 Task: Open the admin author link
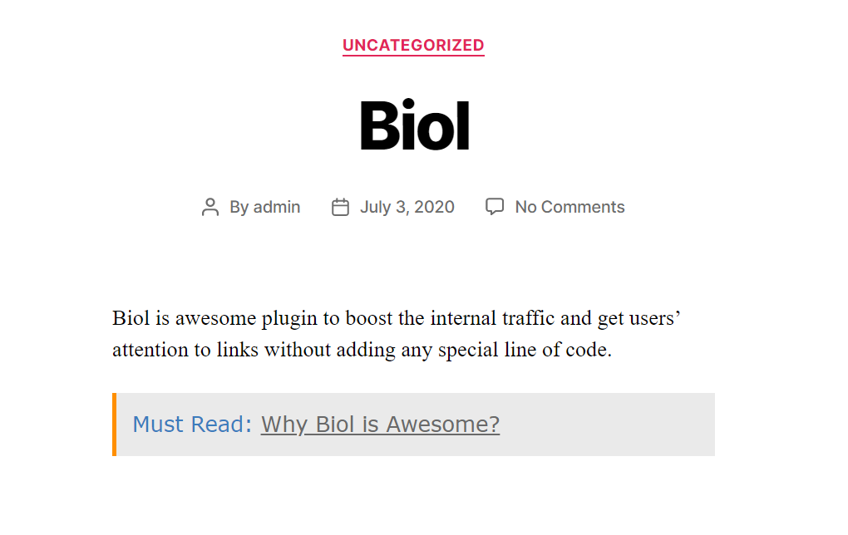click(277, 207)
